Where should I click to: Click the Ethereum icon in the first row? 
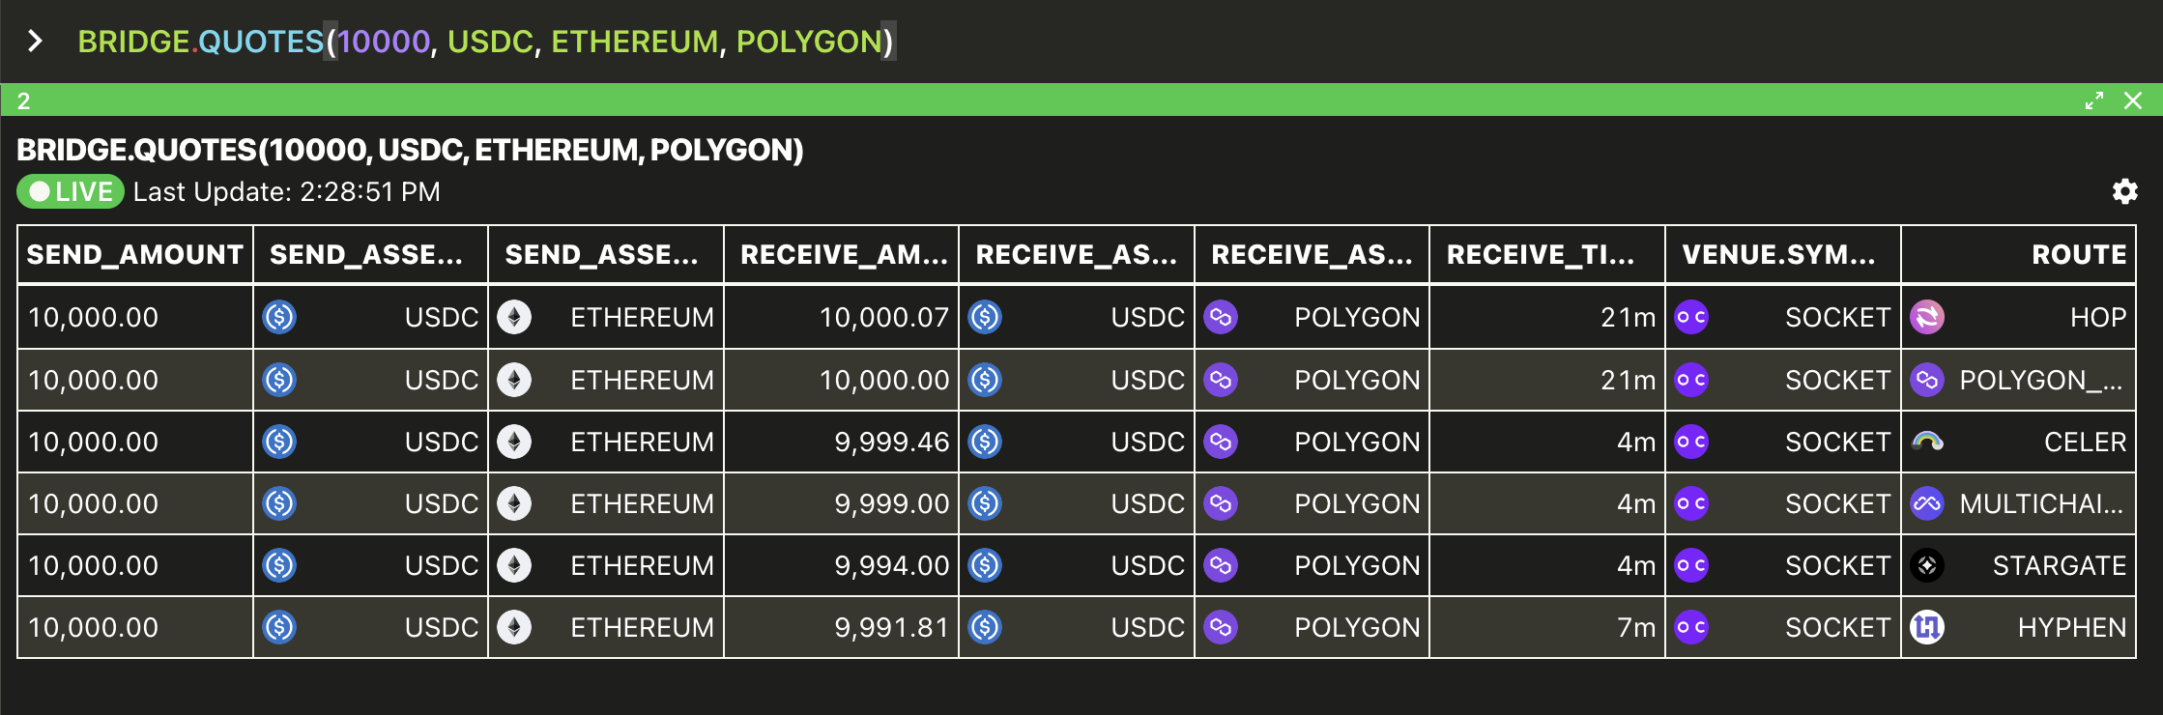coord(514,317)
